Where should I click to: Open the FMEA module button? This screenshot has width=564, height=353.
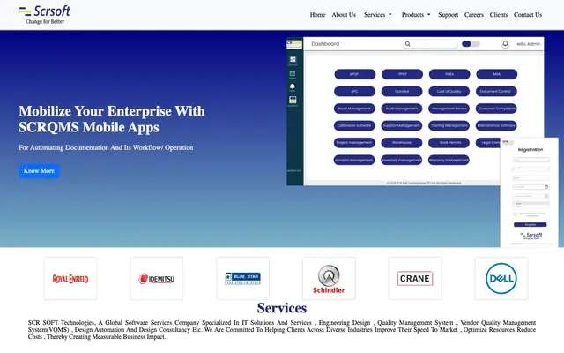click(449, 74)
